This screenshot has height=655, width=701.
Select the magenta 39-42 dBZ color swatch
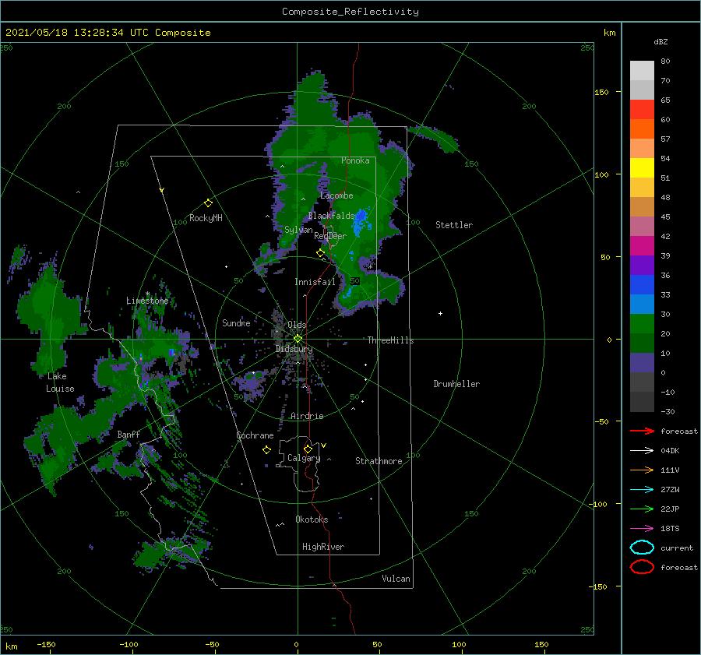pos(642,246)
